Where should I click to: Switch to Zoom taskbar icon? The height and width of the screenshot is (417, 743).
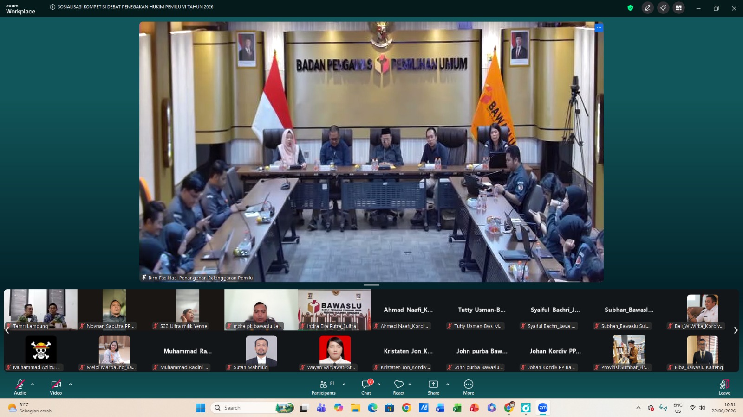tap(543, 408)
